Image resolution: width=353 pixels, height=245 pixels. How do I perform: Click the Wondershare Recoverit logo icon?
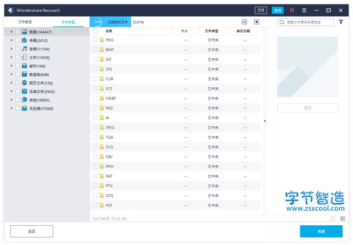click(11, 10)
